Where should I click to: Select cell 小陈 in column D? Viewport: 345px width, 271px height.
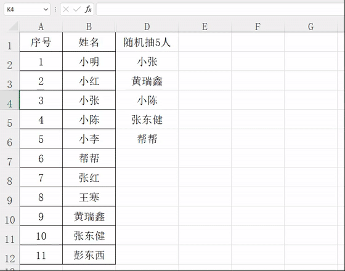tap(147, 100)
